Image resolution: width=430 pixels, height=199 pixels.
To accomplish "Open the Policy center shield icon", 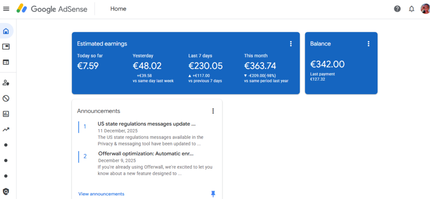I will 6,191.
